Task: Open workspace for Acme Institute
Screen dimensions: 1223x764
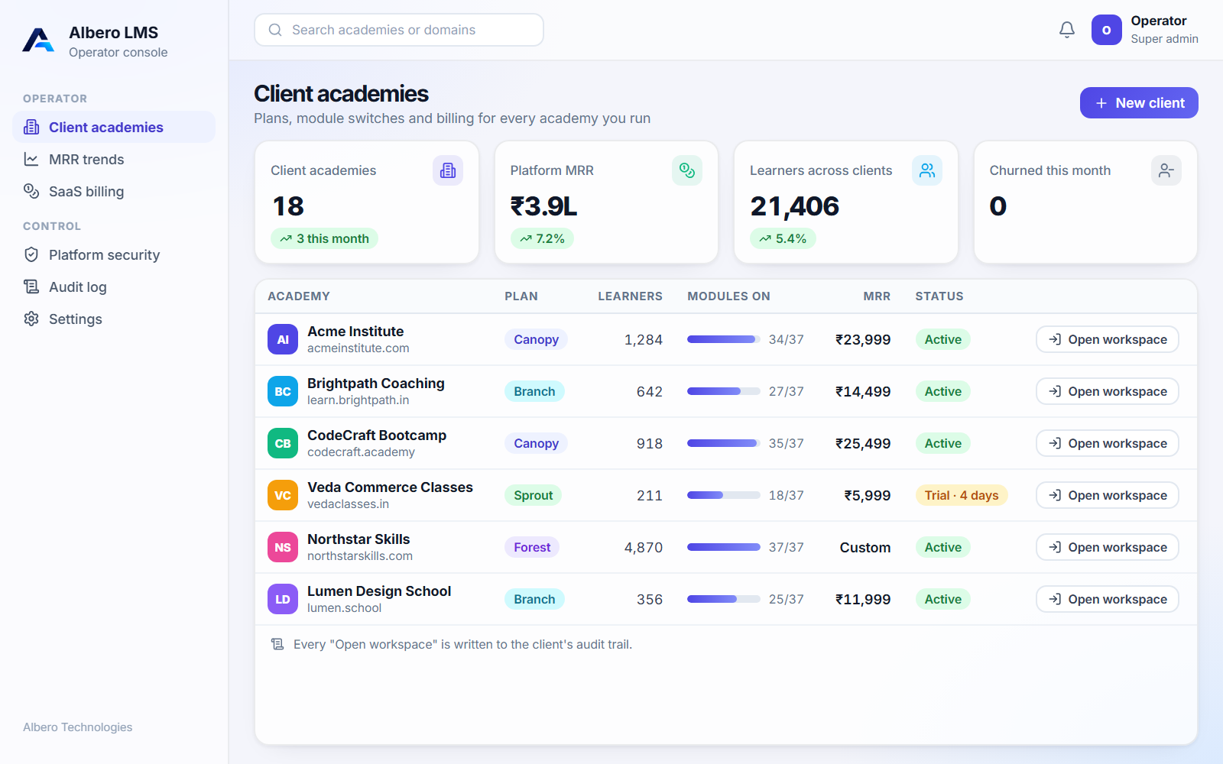Action: [1108, 339]
